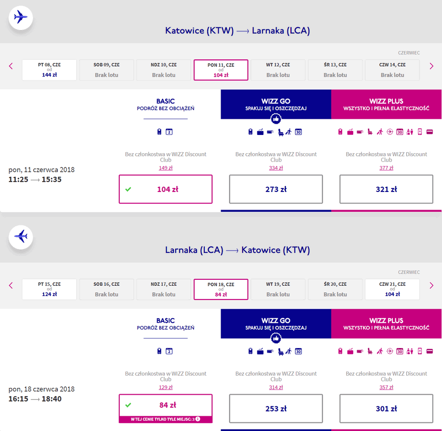Show later return dates with right arrow
Image resolution: width=442 pixels, height=431 pixels.
[431, 286]
